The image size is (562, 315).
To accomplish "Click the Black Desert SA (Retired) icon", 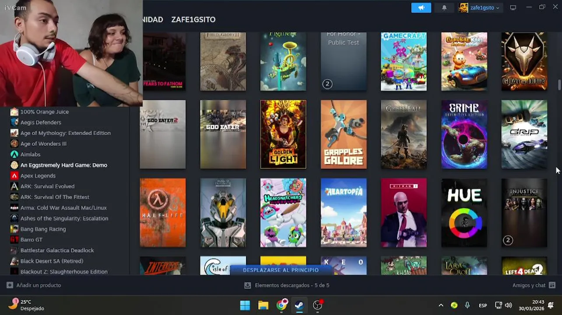I will pos(14,261).
